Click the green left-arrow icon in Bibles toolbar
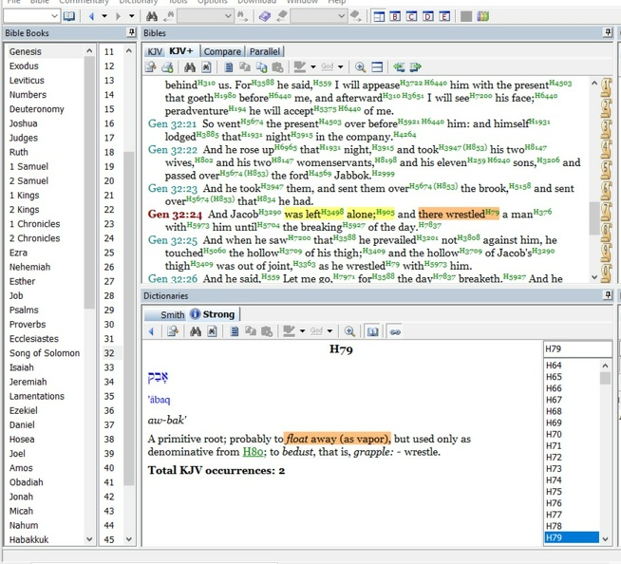Screen dimensions: 621x564 tap(399, 66)
